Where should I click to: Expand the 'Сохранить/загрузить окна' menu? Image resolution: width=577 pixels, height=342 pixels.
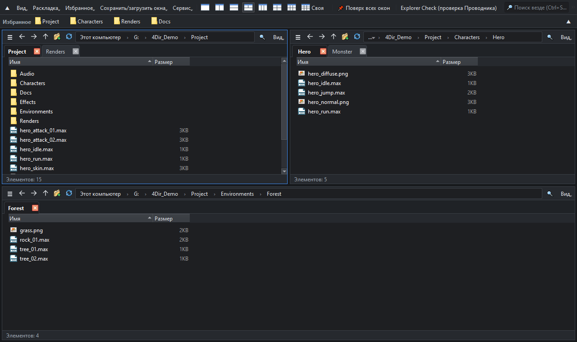click(134, 8)
